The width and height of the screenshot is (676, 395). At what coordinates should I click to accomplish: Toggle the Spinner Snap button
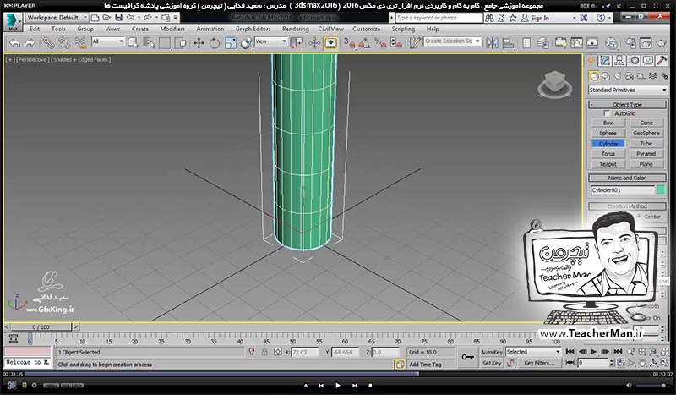pyautogui.click(x=395, y=43)
